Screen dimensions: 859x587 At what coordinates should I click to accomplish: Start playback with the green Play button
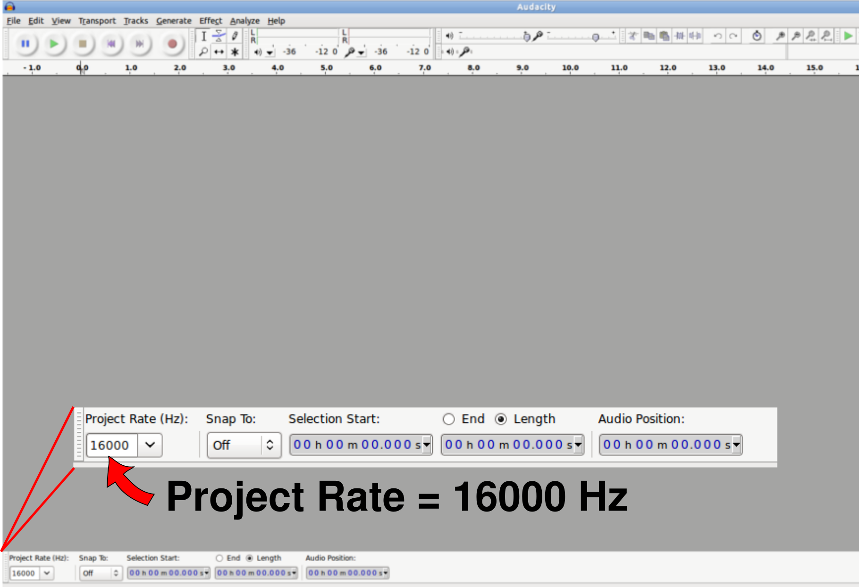(54, 44)
